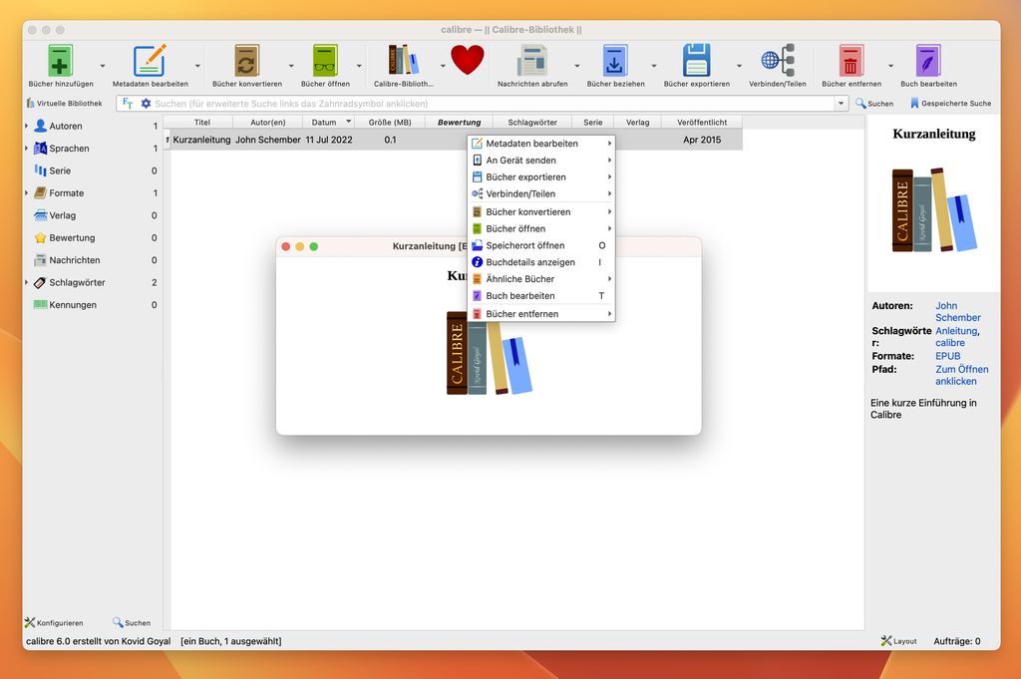Open Metadaten bearbeiten from the toolbar
Viewport: 1021px width, 679px height.
tap(150, 62)
